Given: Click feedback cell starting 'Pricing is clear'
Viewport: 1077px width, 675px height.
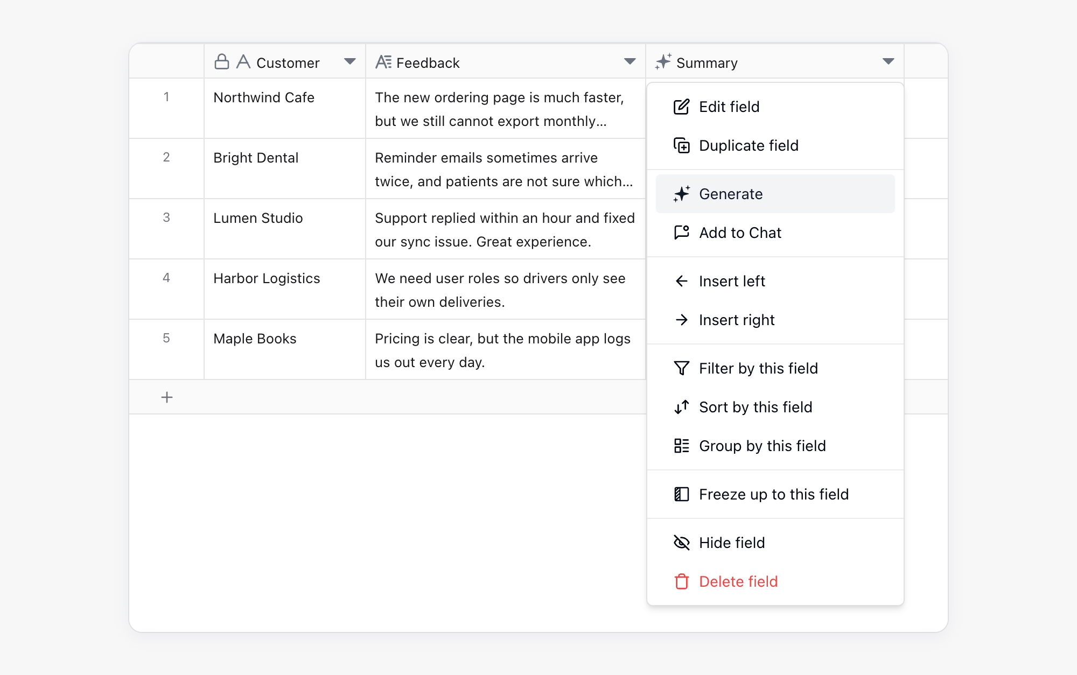Looking at the screenshot, I should [506, 349].
